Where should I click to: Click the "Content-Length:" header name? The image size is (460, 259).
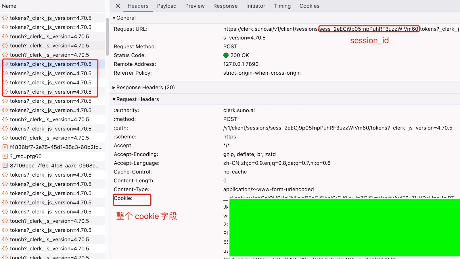tap(134, 181)
